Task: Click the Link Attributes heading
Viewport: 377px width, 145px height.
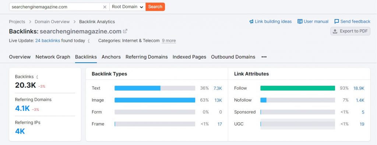Action: point(251,74)
